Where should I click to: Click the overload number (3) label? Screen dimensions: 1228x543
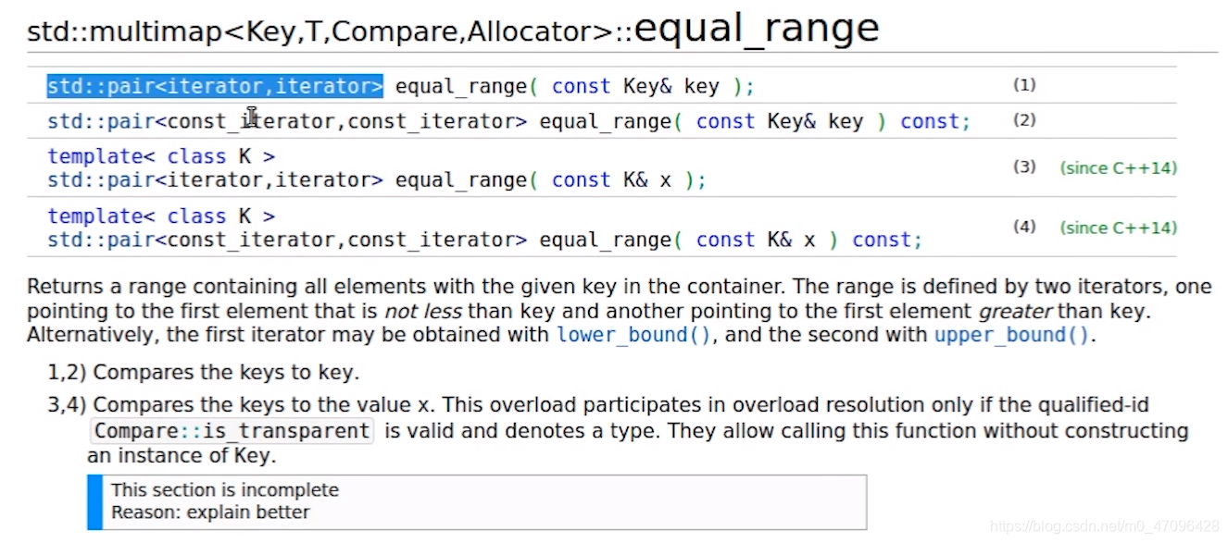(1024, 167)
